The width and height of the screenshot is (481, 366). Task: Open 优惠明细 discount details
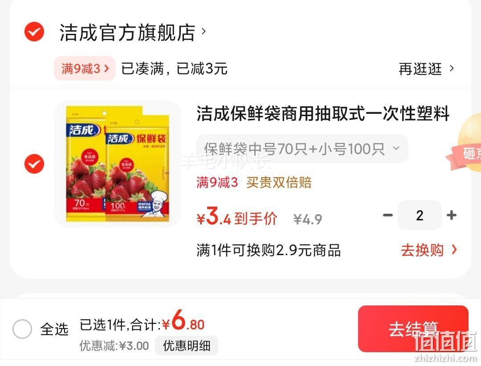(187, 346)
